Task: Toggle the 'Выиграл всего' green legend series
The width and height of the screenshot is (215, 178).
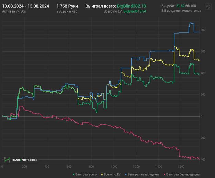Action: click(x=85, y=174)
